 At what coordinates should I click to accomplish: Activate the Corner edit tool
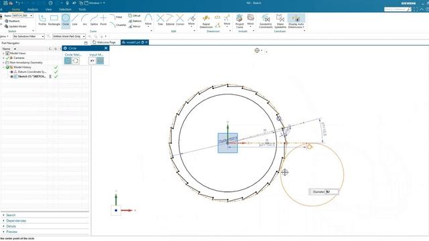(180, 20)
